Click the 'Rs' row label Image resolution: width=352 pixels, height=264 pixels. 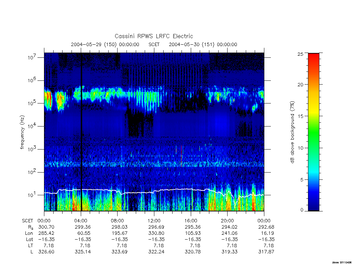(30, 227)
